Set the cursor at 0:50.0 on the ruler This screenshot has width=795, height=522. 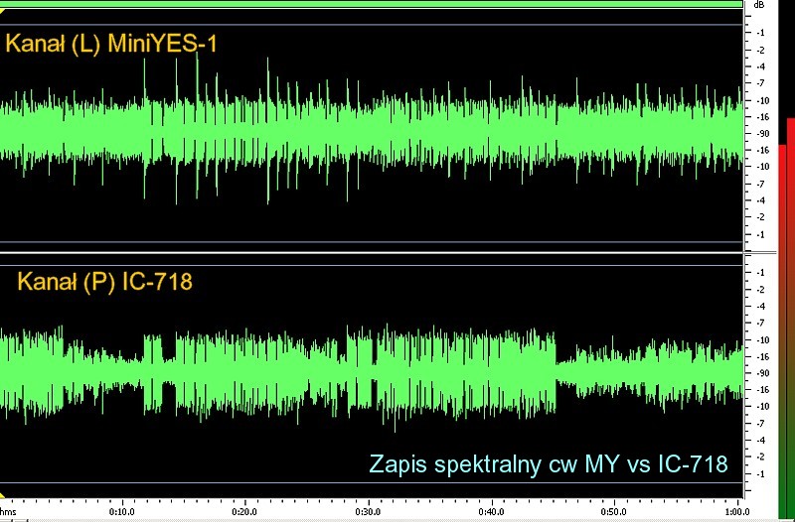click(x=613, y=513)
